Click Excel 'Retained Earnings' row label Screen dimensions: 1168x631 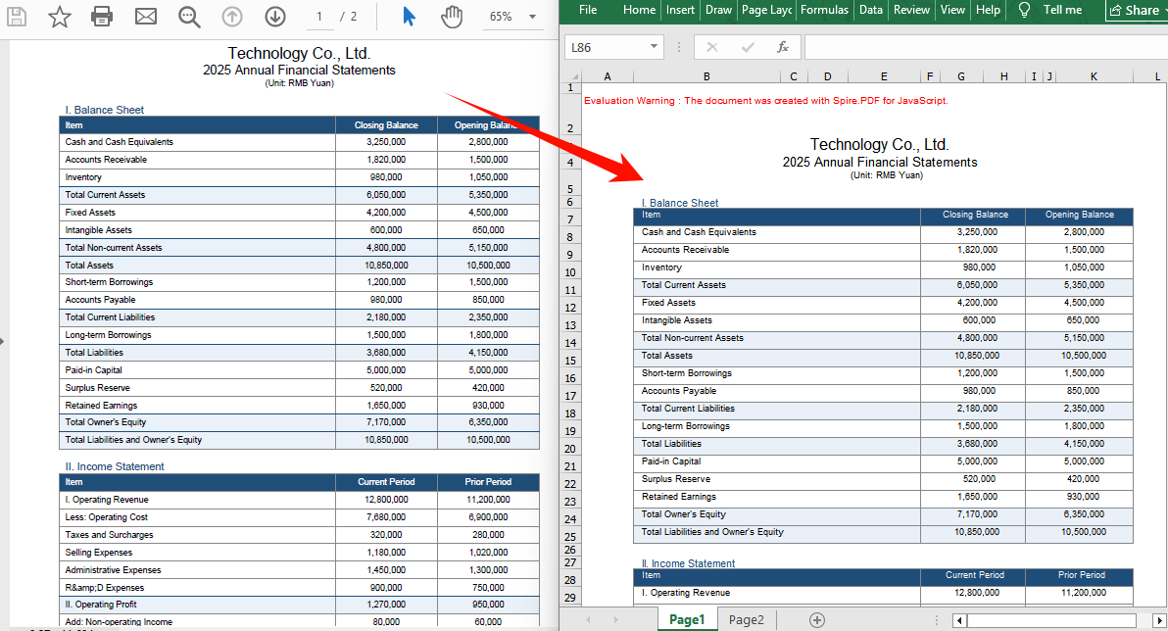click(679, 497)
